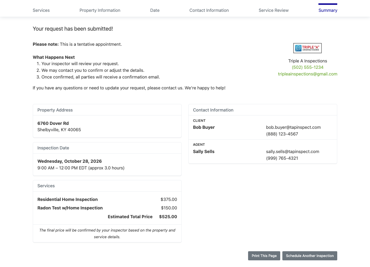Click agent phone (999) 765-4321
This screenshot has width=370, height=267.
click(282, 158)
